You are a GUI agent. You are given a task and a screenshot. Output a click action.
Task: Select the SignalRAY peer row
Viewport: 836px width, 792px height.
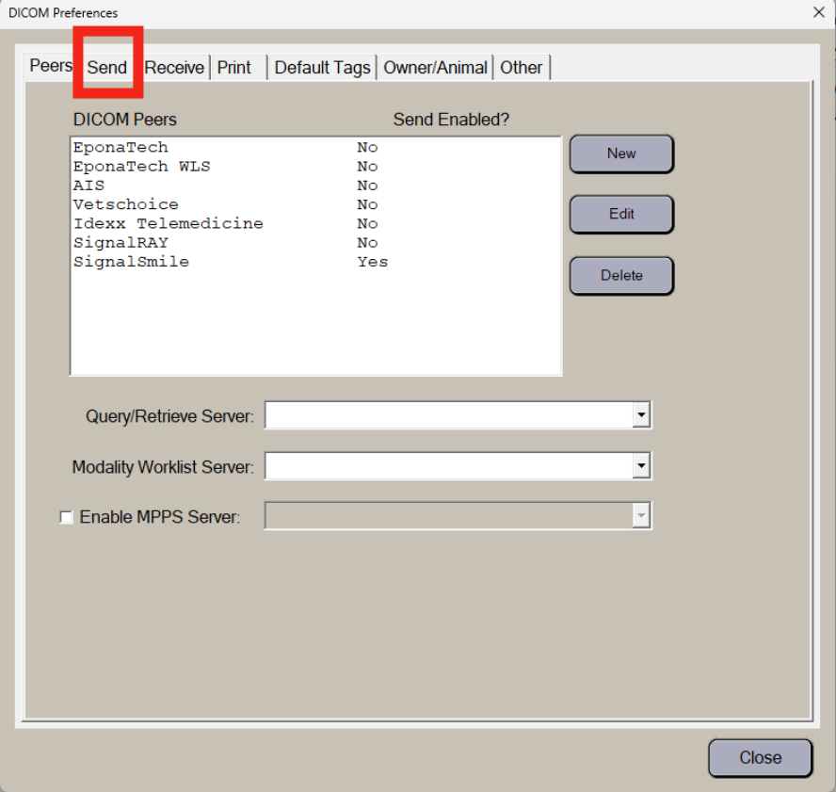(316, 243)
